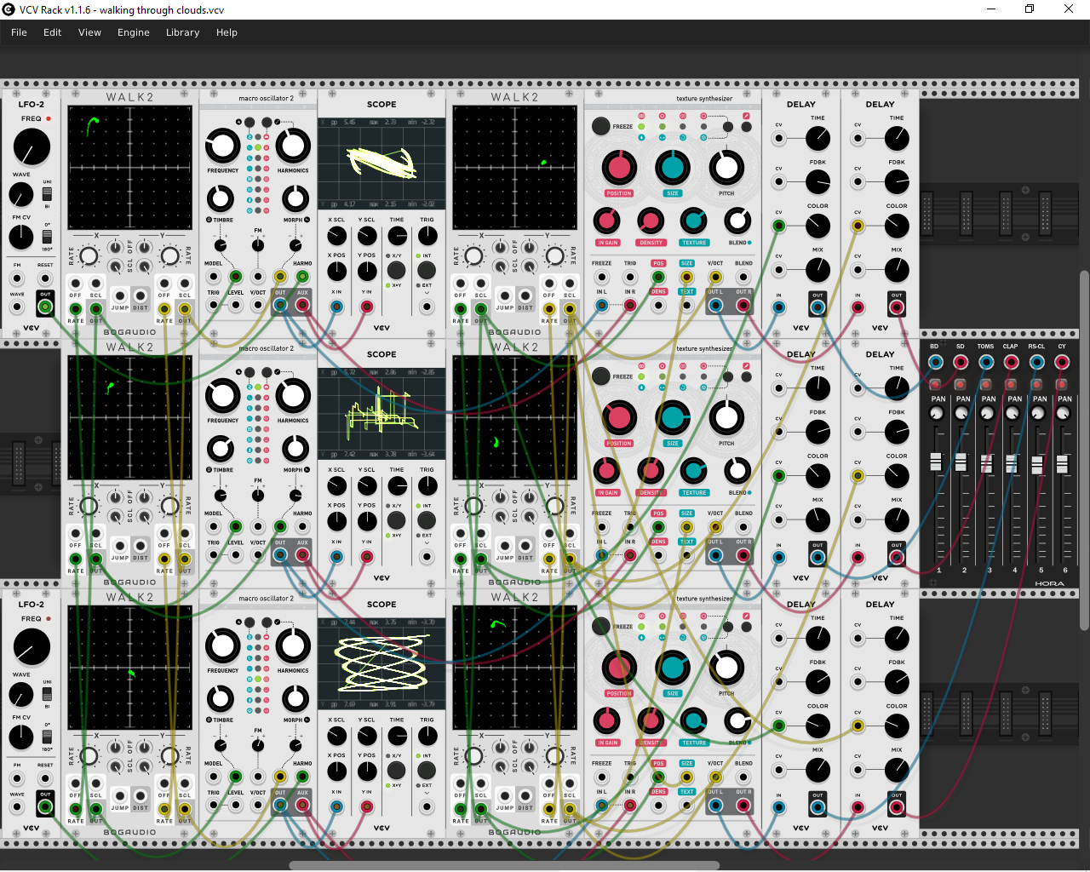Click HARMONICS knob on top macro oscillator 2
The image size is (1090, 872).
coord(293,146)
